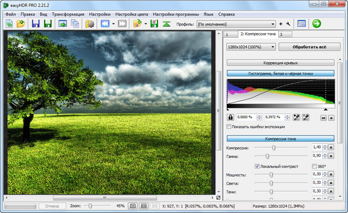Open the Трансформация menu
348x213 pixels.
click(68, 14)
